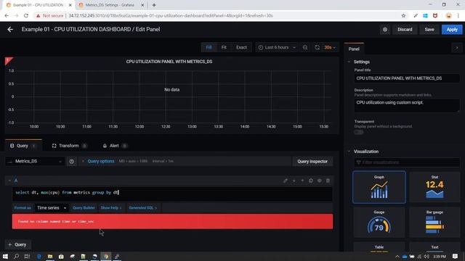Collapse the query A row
The height and width of the screenshot is (261, 465).
(9, 181)
